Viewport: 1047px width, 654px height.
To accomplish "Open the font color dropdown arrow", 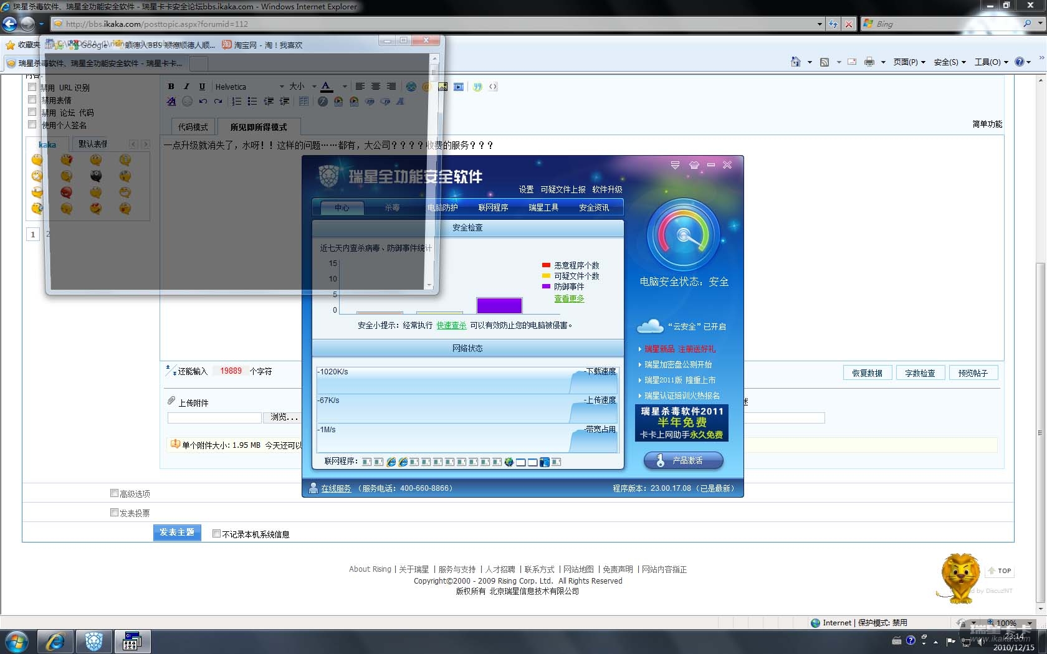I will 345,87.
